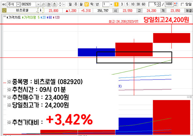This screenshot has height=136, width=193.
Task: Click the 신 badge next to stock name
Action: (x=4, y=10)
